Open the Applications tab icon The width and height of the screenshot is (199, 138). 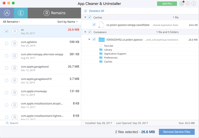click(x=7, y=13)
